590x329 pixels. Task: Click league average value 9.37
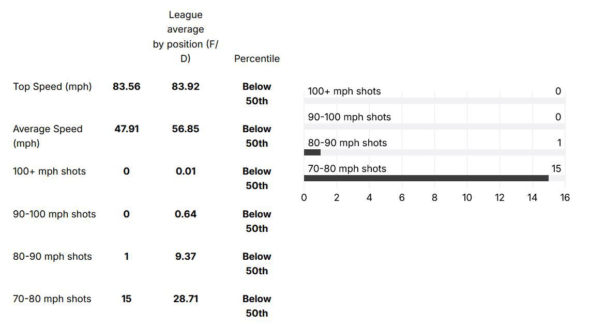point(186,257)
